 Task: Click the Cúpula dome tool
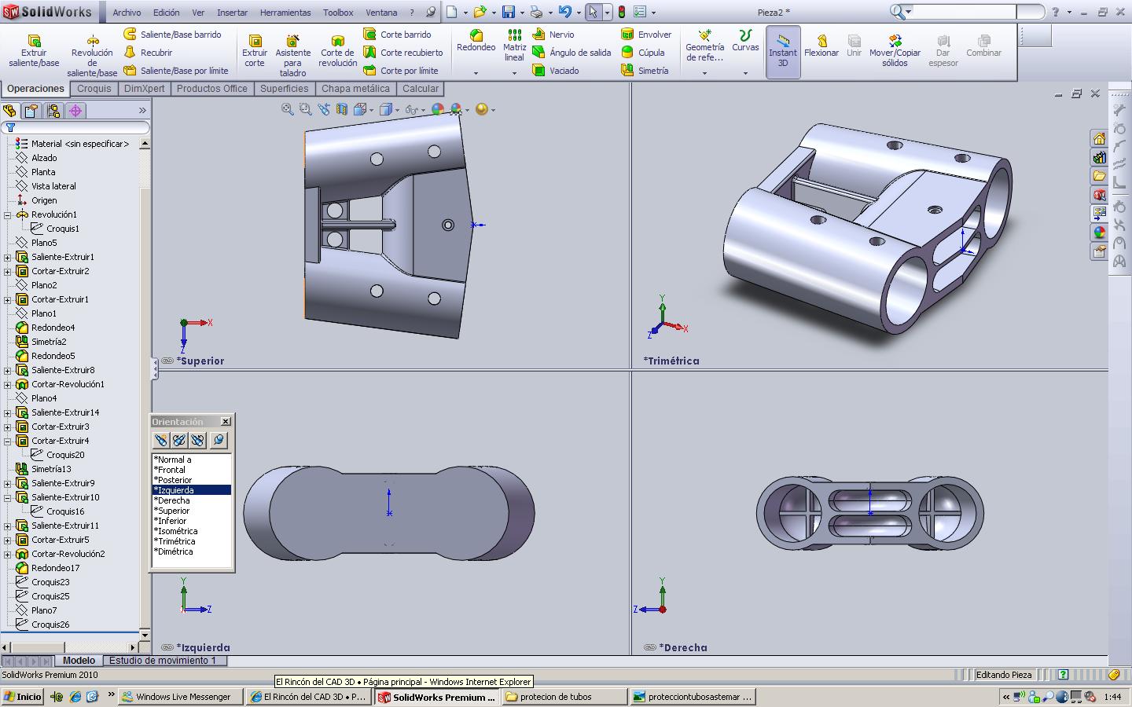(x=643, y=53)
